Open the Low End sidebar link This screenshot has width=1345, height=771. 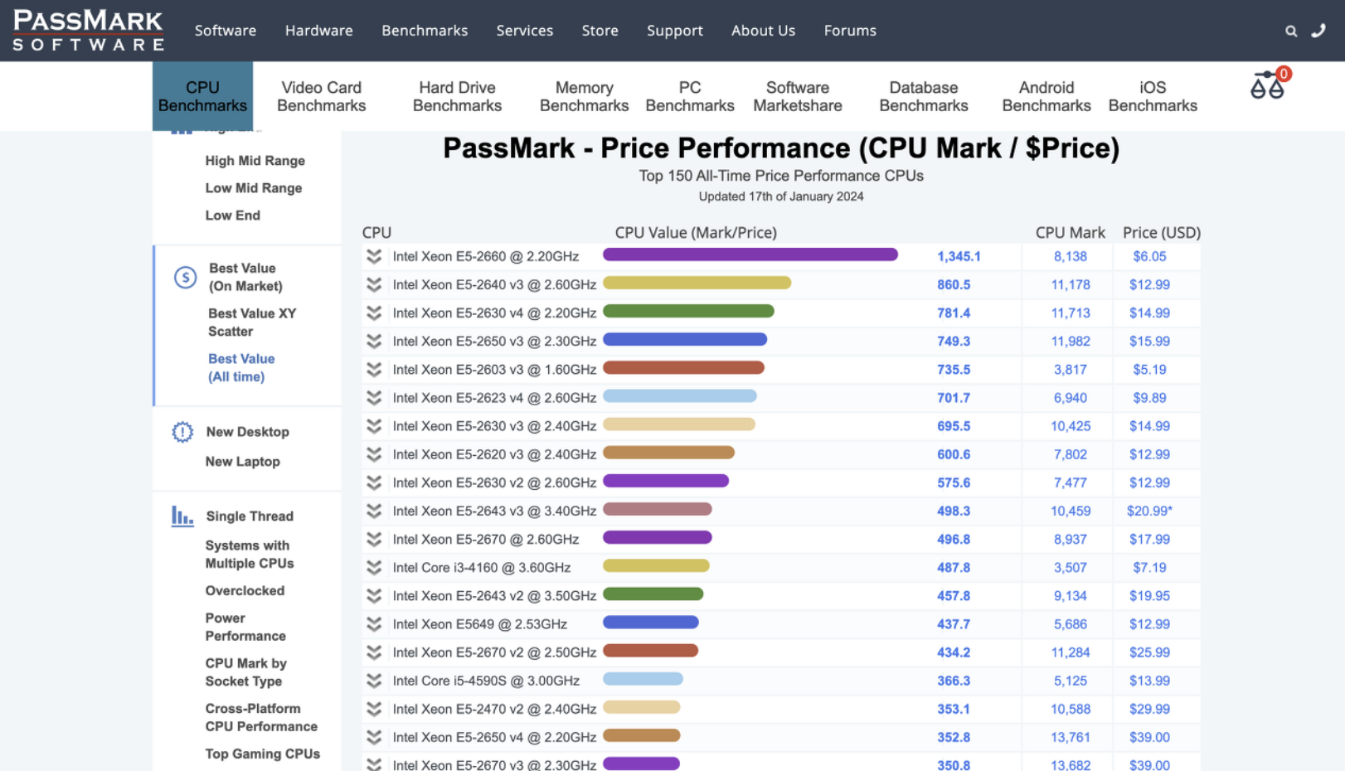click(233, 216)
